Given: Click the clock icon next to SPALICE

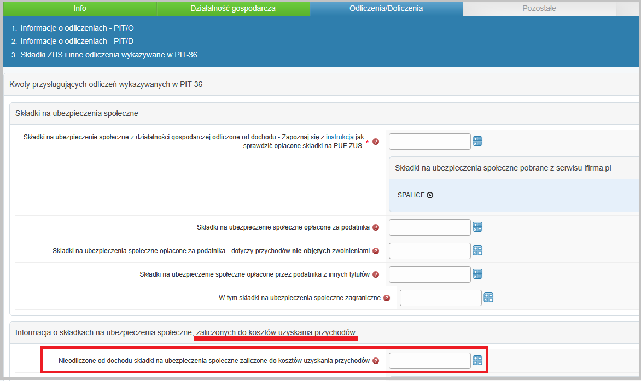Looking at the screenshot, I should pos(430,195).
